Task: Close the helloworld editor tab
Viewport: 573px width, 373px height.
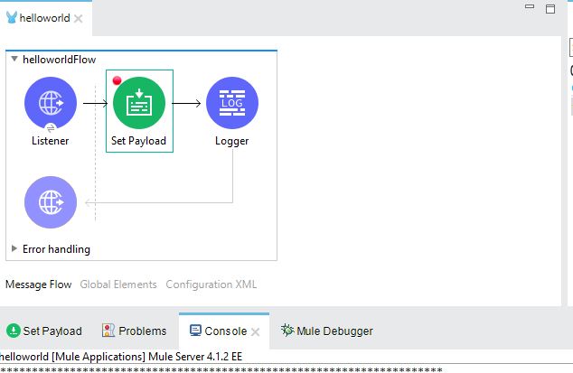Action: [x=79, y=18]
